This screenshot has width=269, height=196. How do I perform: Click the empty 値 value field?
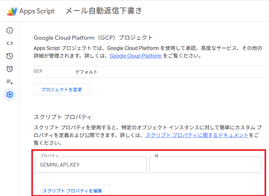[205, 165]
